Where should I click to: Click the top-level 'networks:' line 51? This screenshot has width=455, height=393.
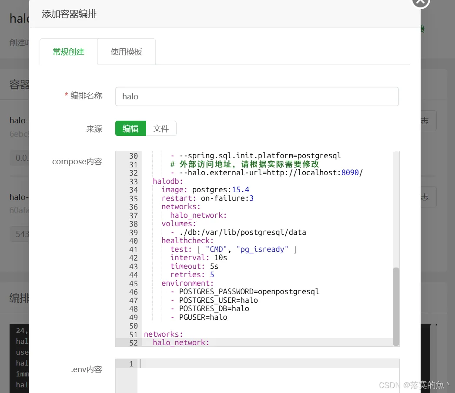click(x=164, y=334)
